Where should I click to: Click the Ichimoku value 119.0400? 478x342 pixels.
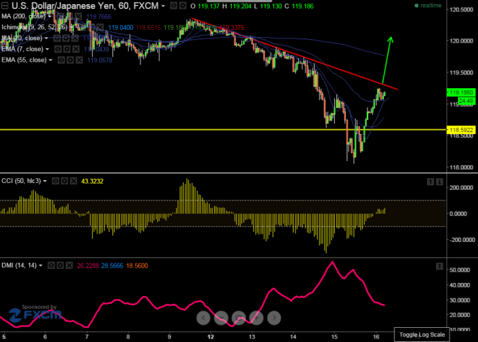point(121,28)
